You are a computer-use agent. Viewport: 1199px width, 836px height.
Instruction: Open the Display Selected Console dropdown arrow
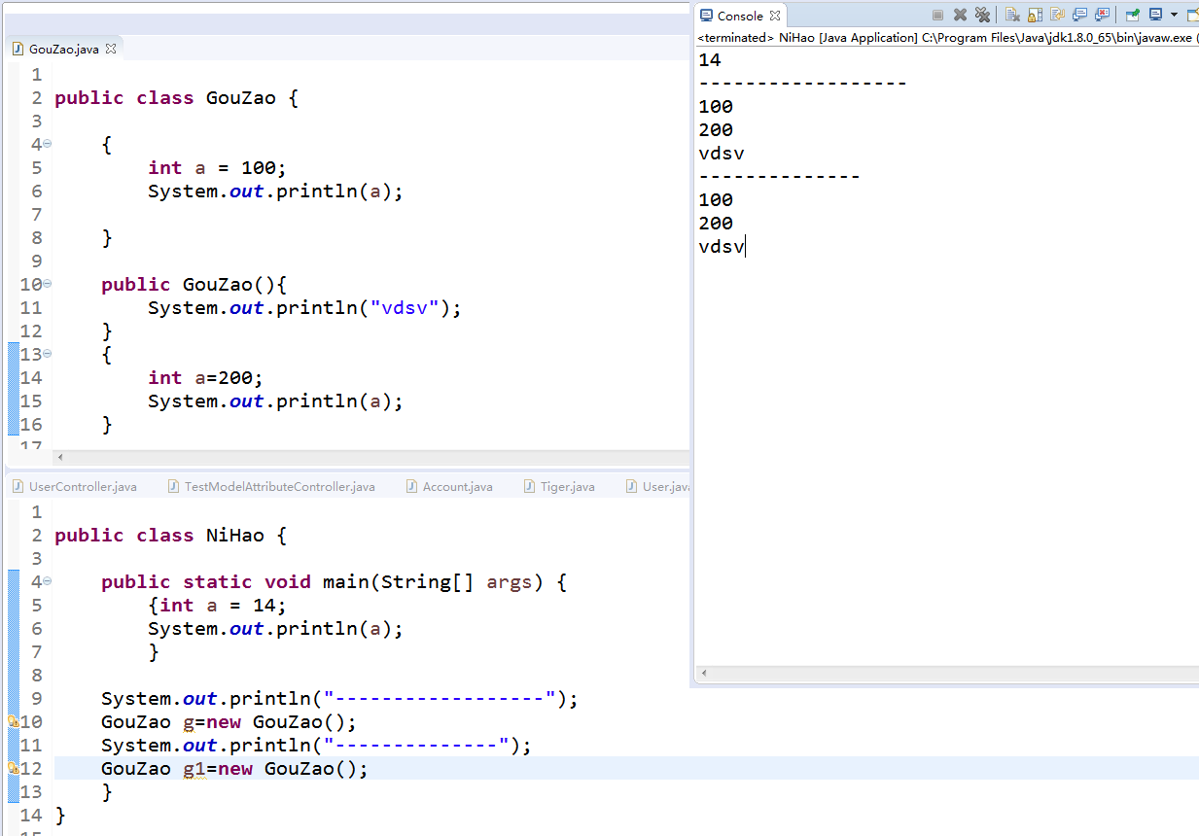click(x=1174, y=15)
